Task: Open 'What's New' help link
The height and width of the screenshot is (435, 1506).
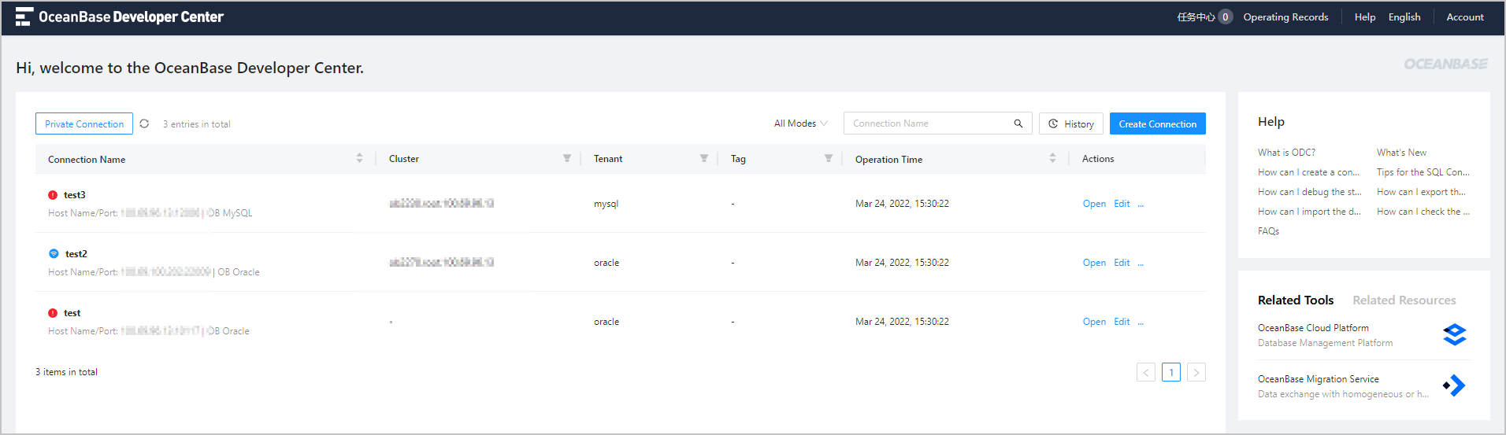Action: pos(1401,153)
